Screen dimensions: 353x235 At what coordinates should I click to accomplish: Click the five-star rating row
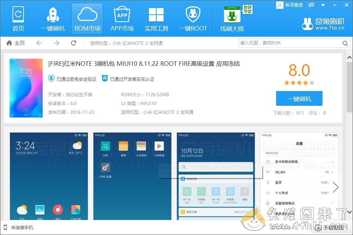click(x=299, y=83)
